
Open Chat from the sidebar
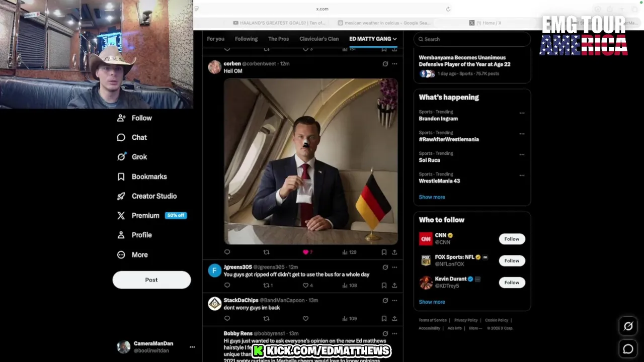132,137
